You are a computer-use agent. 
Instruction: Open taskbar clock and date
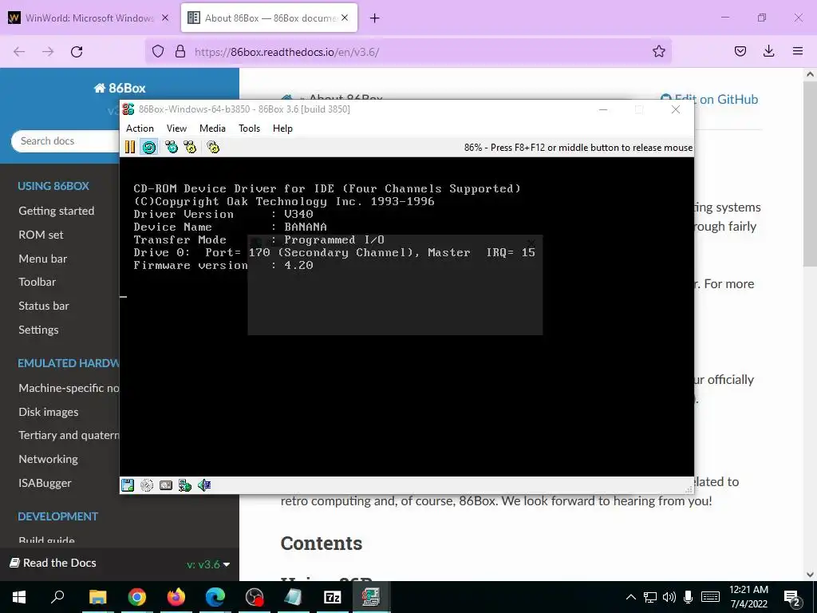(x=748, y=597)
